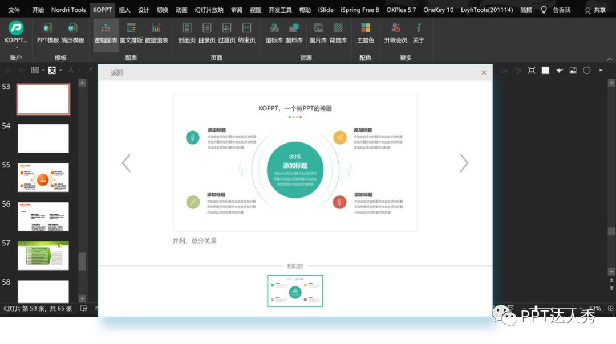
Task: Open the 图片库 picture library
Action: pyautogui.click(x=318, y=32)
